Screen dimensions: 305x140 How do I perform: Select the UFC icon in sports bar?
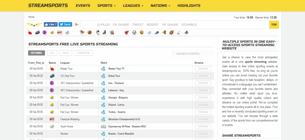coord(60,33)
